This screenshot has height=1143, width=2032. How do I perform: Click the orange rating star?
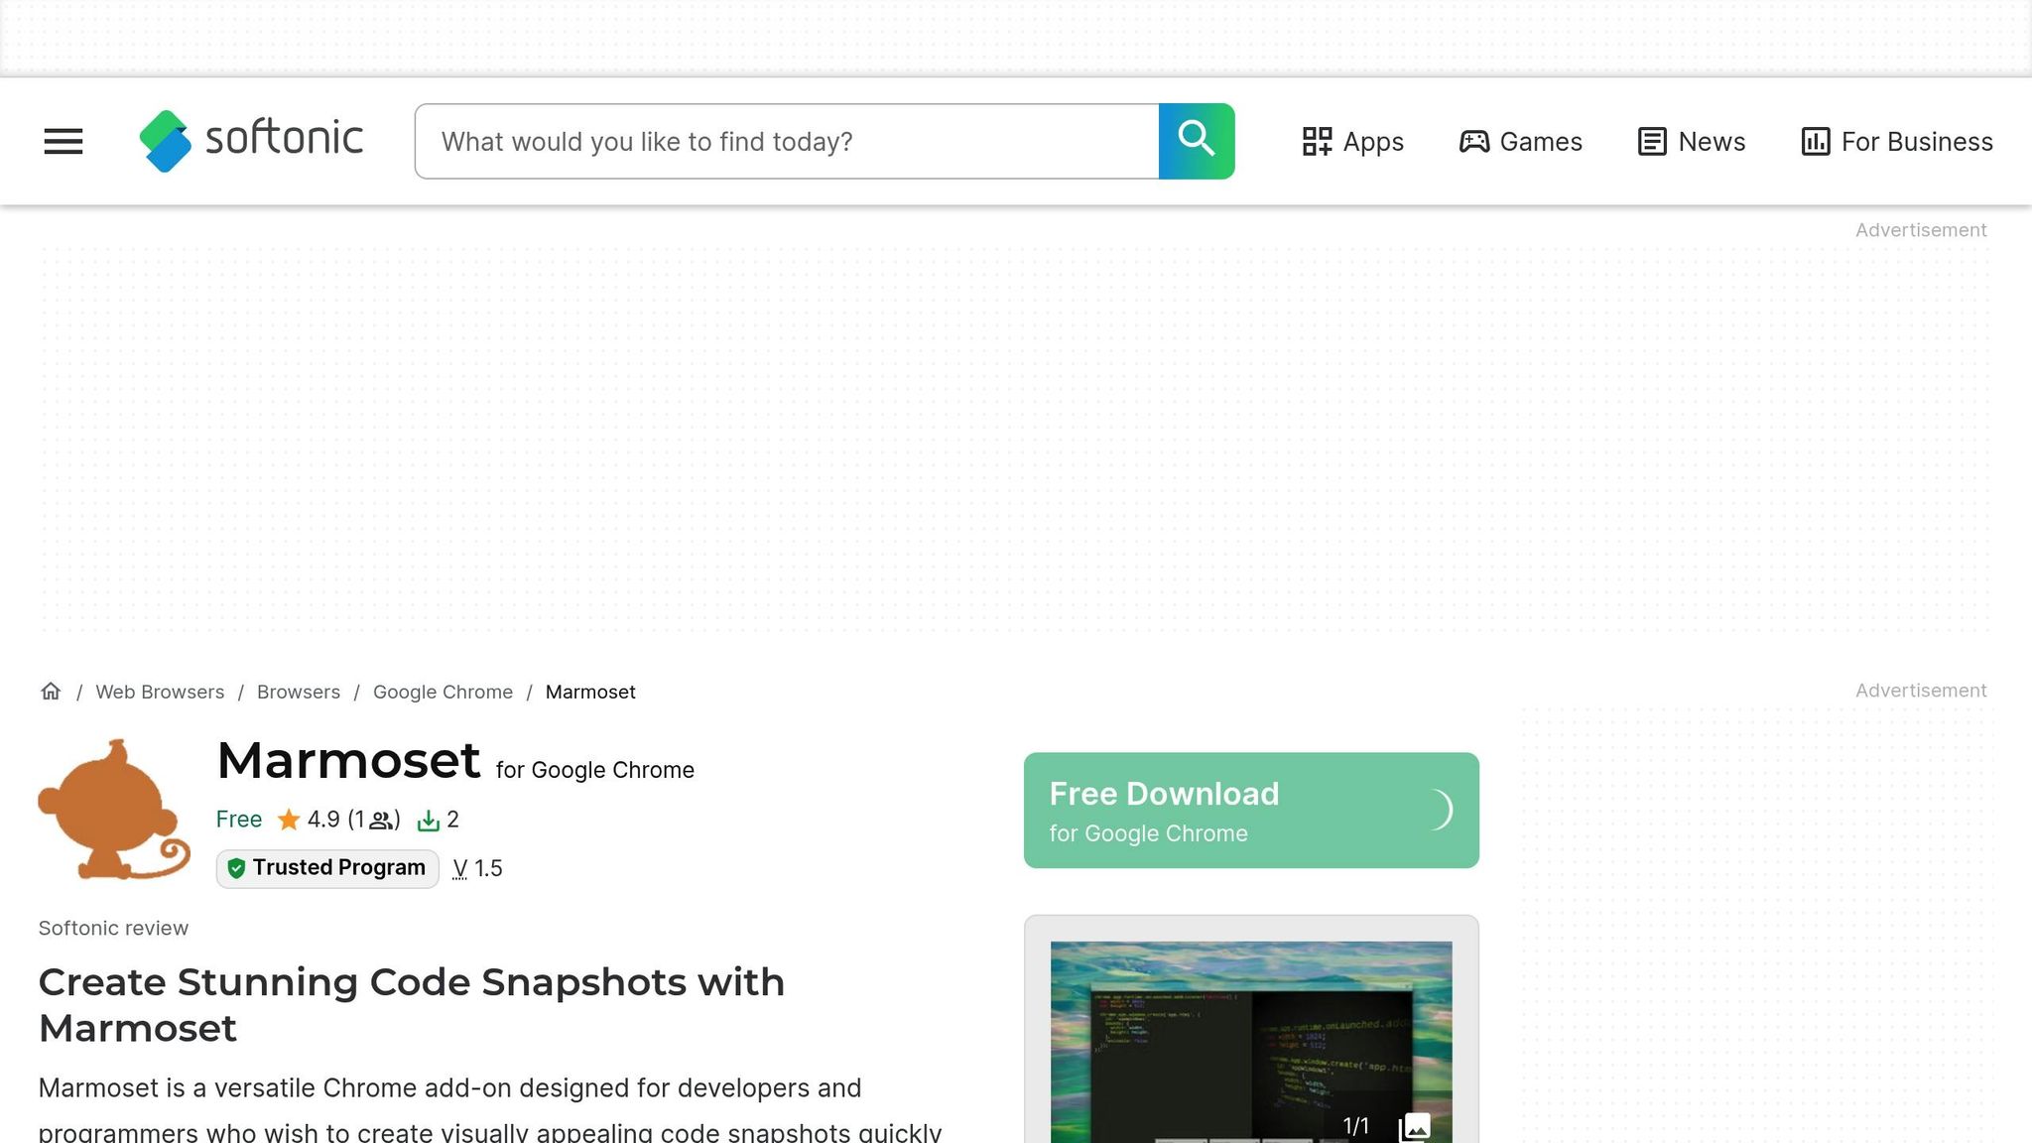tap(289, 820)
